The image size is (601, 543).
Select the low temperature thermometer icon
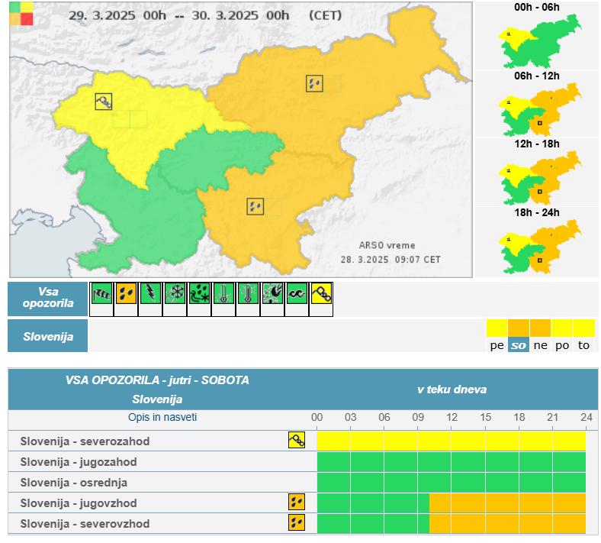click(223, 294)
